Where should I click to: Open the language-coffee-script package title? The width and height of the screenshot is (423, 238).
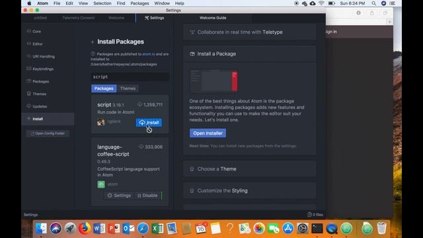point(113,151)
